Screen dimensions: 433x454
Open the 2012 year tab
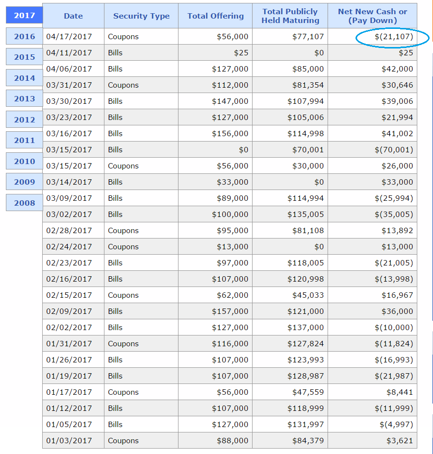tap(25, 119)
